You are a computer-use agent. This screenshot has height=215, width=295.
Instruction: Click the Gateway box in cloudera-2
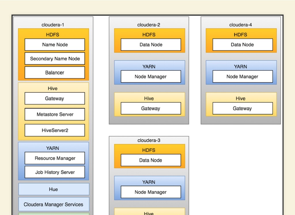[151, 108]
